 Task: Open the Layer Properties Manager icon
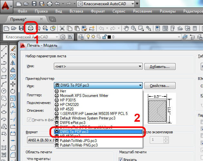(x=81, y=37)
